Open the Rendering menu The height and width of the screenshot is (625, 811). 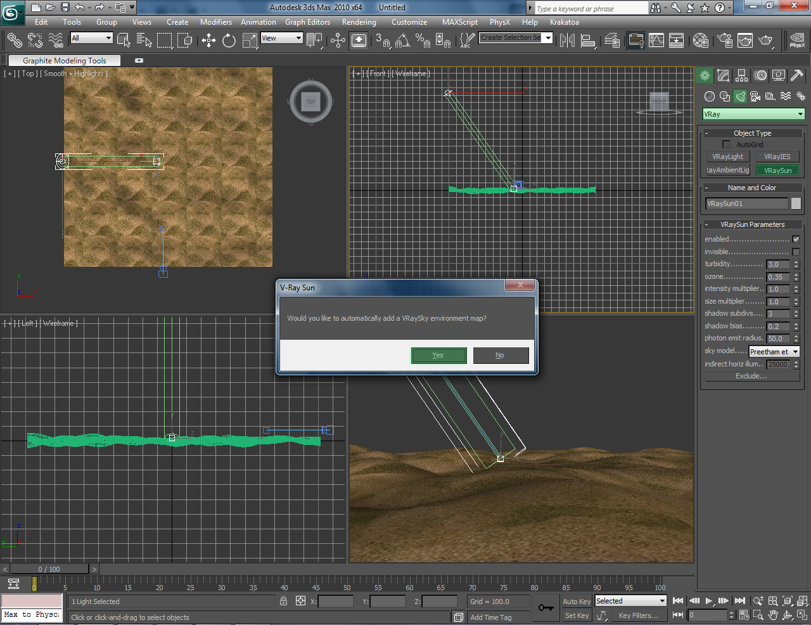[359, 22]
